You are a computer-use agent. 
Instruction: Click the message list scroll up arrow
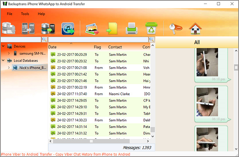tap(153, 45)
